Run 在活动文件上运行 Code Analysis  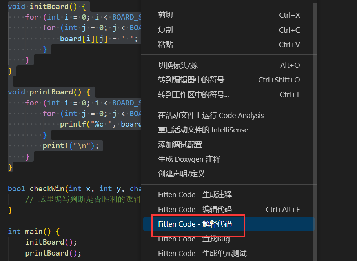click(x=229, y=116)
